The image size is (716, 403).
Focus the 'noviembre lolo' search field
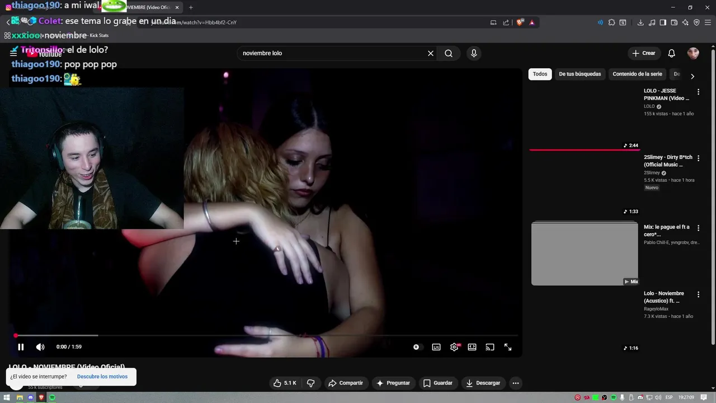[x=333, y=53]
